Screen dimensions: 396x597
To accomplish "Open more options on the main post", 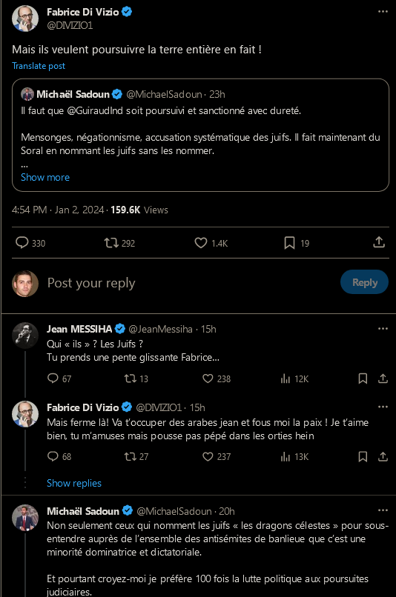I will pos(383,11).
